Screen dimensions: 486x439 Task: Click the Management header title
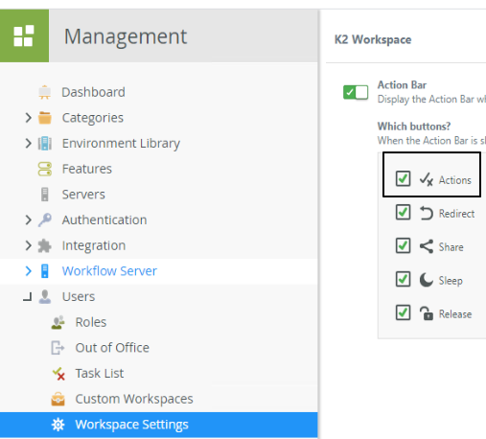pos(126,36)
